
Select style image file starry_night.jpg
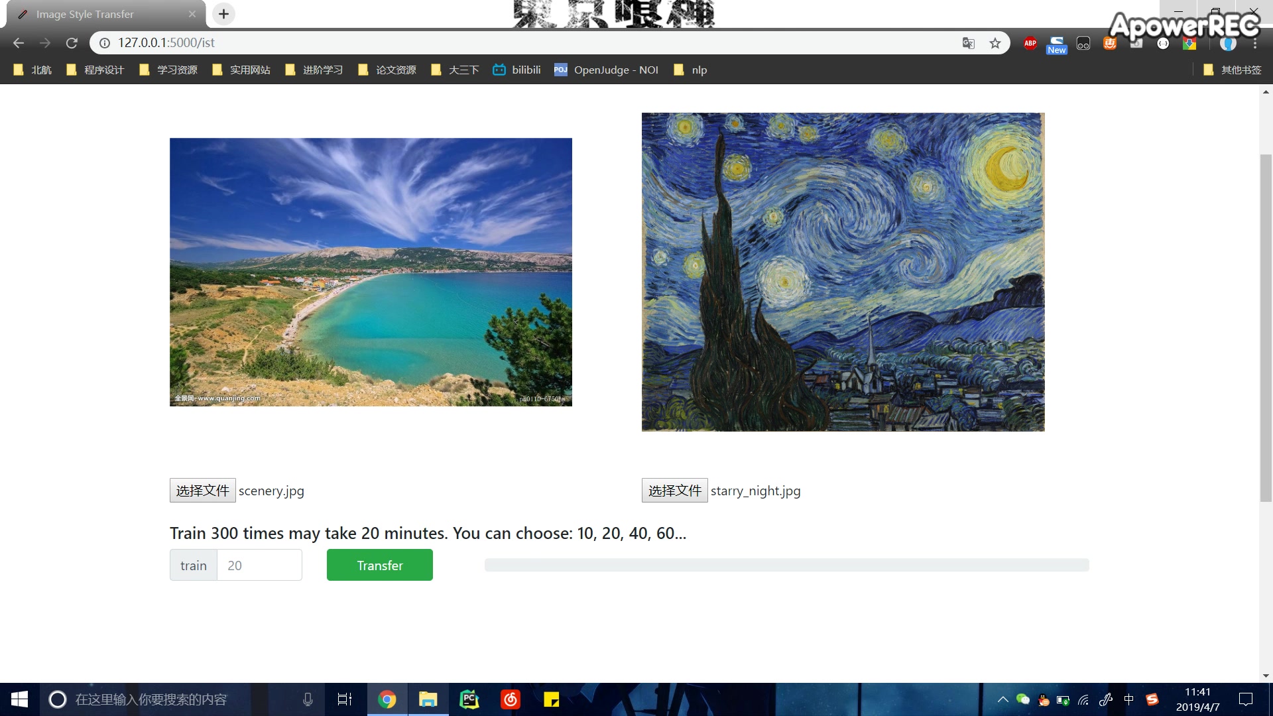673,489
